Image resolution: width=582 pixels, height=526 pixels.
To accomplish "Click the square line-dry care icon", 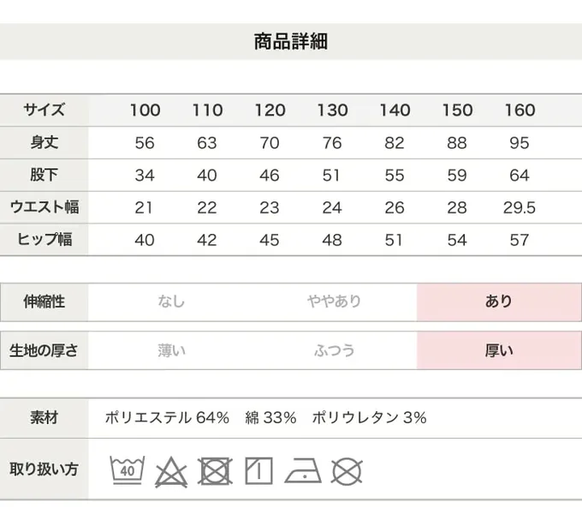I will (258, 471).
